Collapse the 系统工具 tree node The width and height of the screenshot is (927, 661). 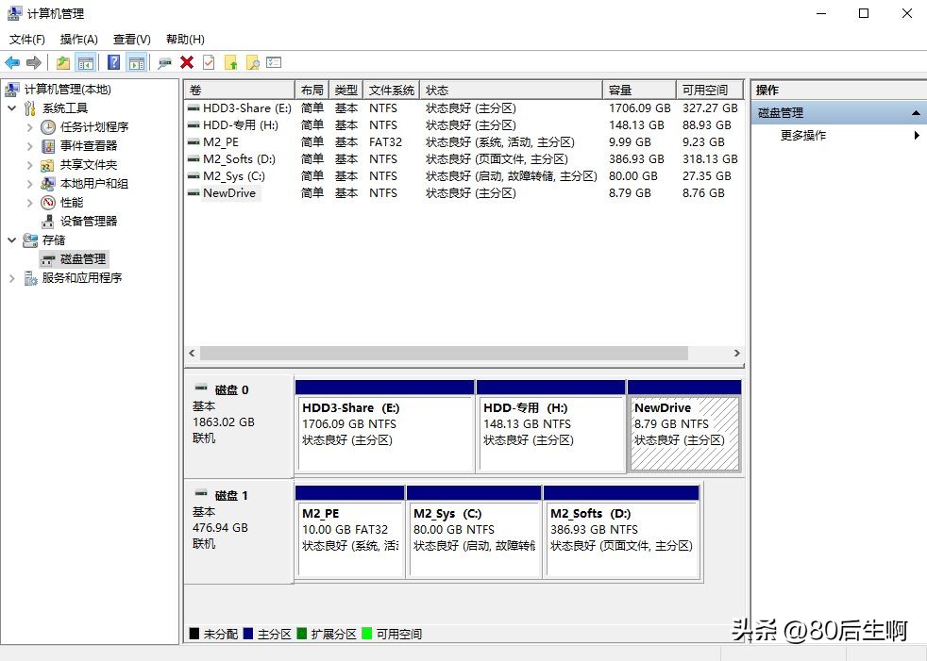(x=10, y=107)
